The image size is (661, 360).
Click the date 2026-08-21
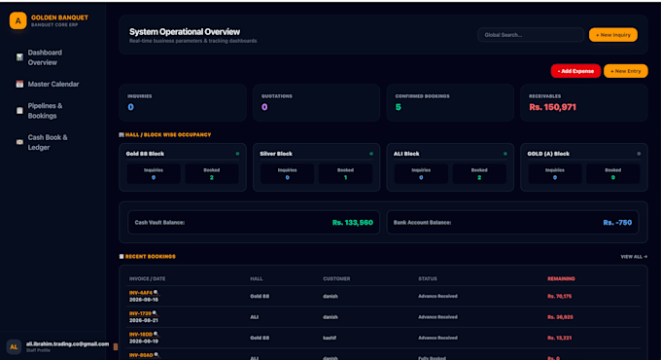[x=144, y=320]
